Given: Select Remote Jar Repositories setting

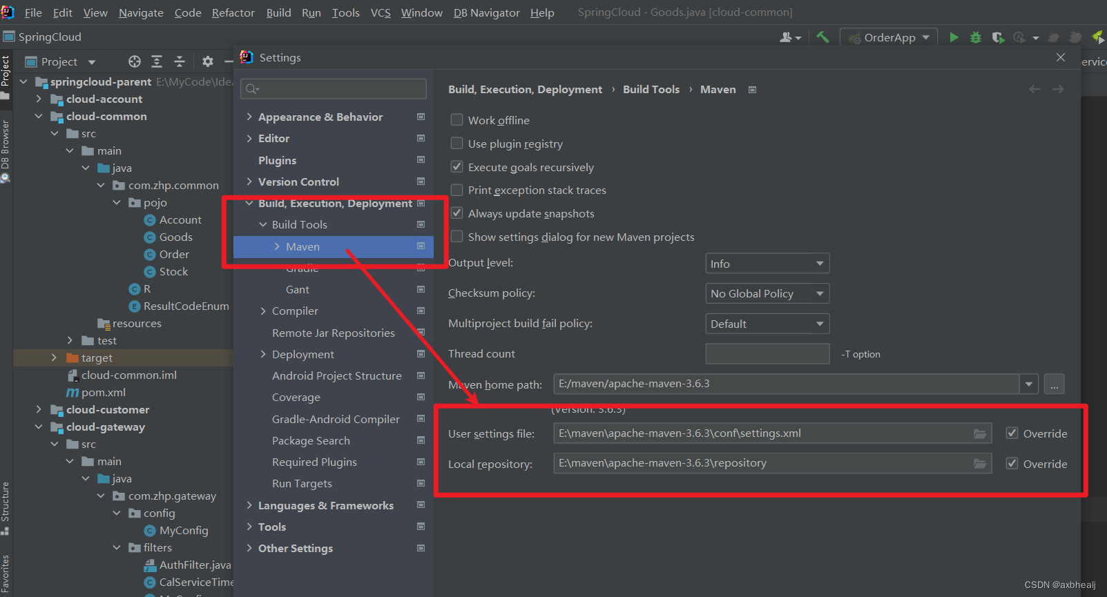Looking at the screenshot, I should 334,333.
